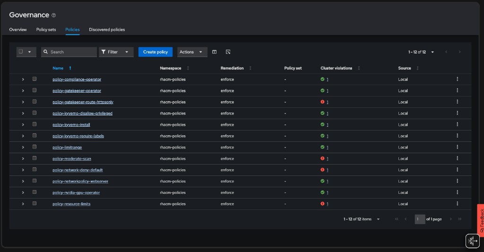Check the policy-kyverno-install row checkbox

(x=34, y=124)
